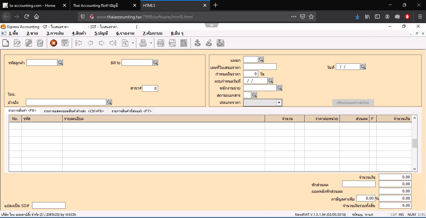Viewport: 426px width, 218px height.
Task: Switch to shipped products tab <F7>
Action: pos(131,111)
